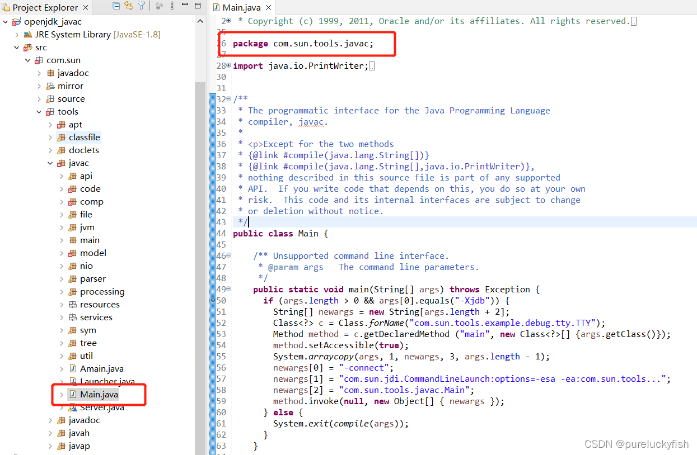Click the com.sun package icon

[x=39, y=60]
